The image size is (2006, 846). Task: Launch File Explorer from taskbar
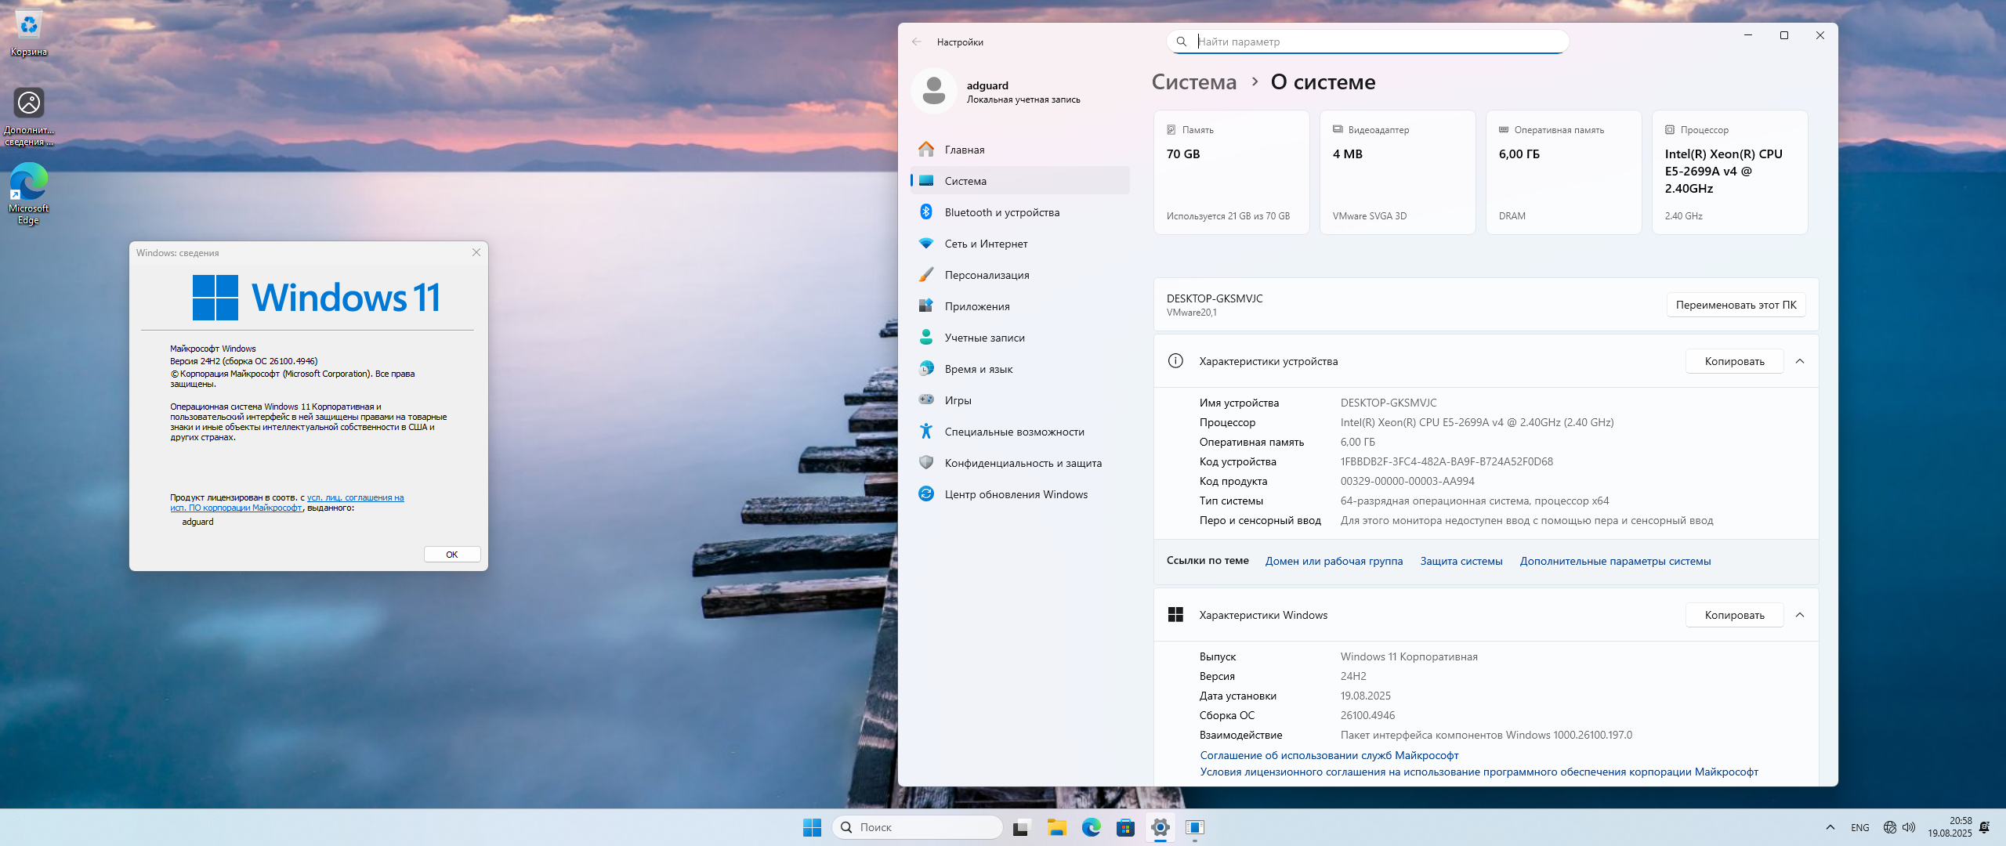[x=1057, y=827]
